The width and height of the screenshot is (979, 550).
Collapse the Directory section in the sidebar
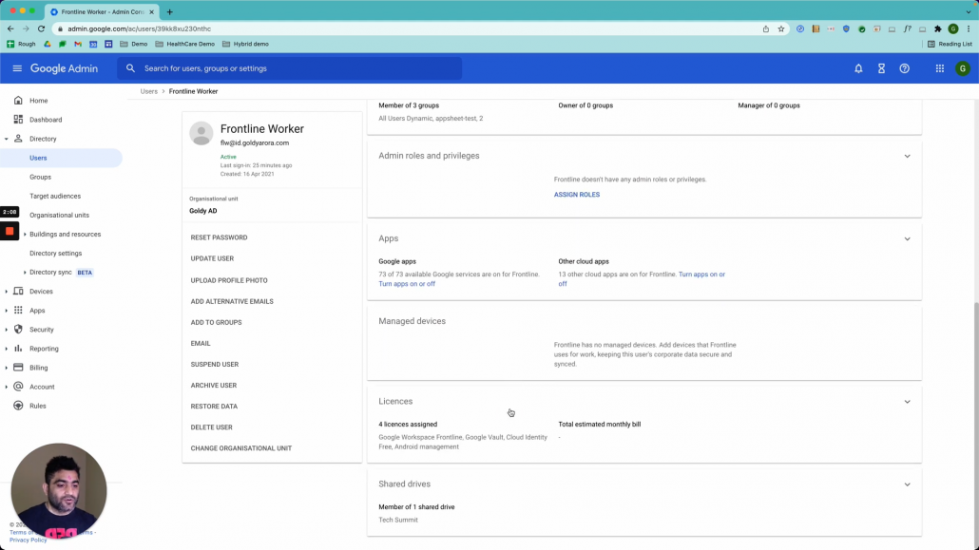(7, 139)
